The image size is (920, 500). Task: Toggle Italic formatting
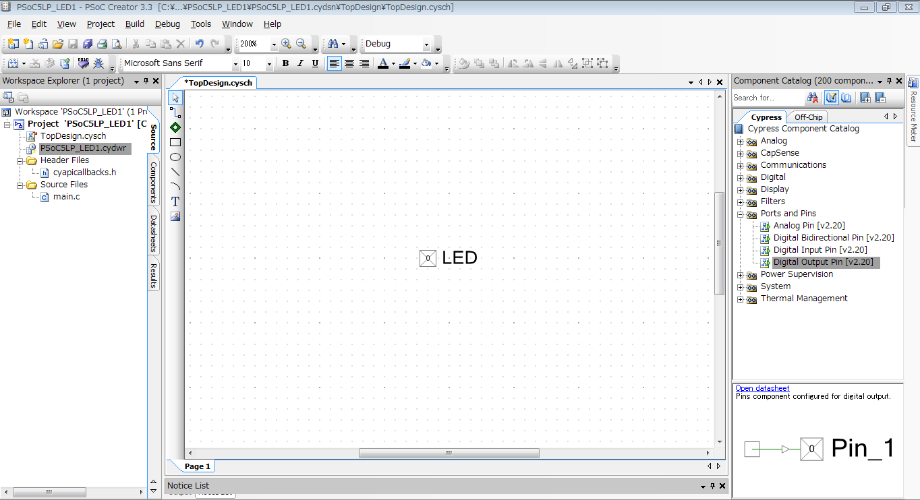click(x=300, y=63)
